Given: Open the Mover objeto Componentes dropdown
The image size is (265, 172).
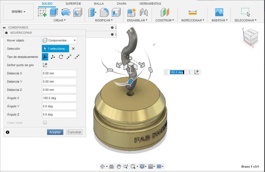Looking at the screenshot, I should pyautogui.click(x=59, y=40).
